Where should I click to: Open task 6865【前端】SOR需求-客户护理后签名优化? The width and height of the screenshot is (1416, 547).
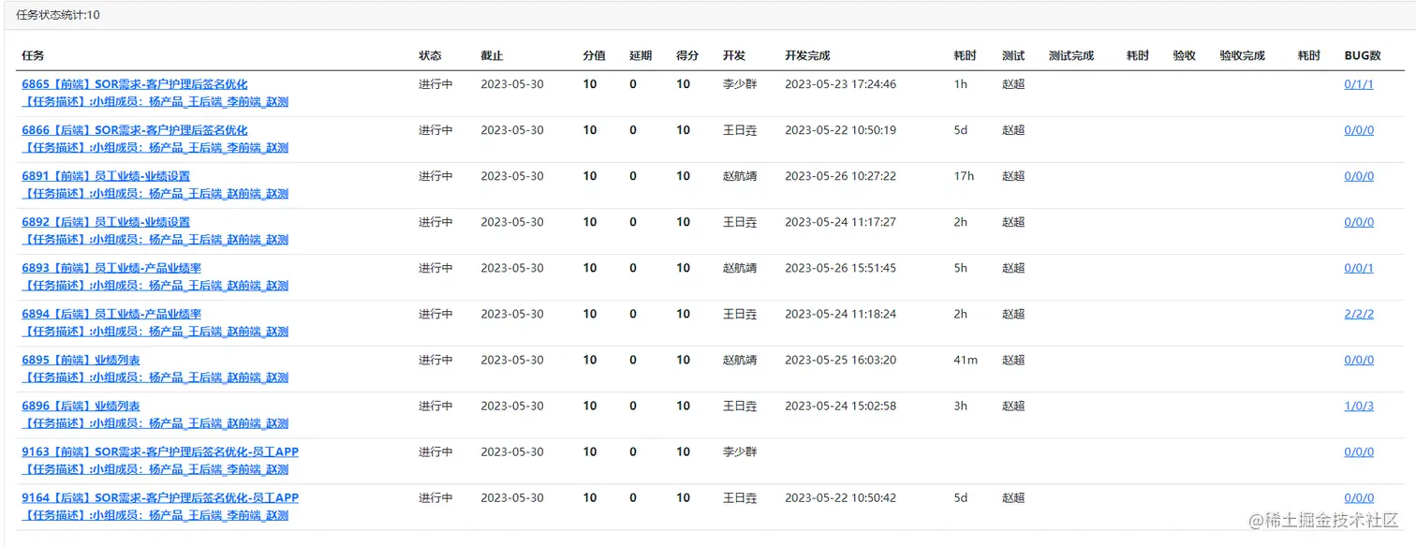135,84
